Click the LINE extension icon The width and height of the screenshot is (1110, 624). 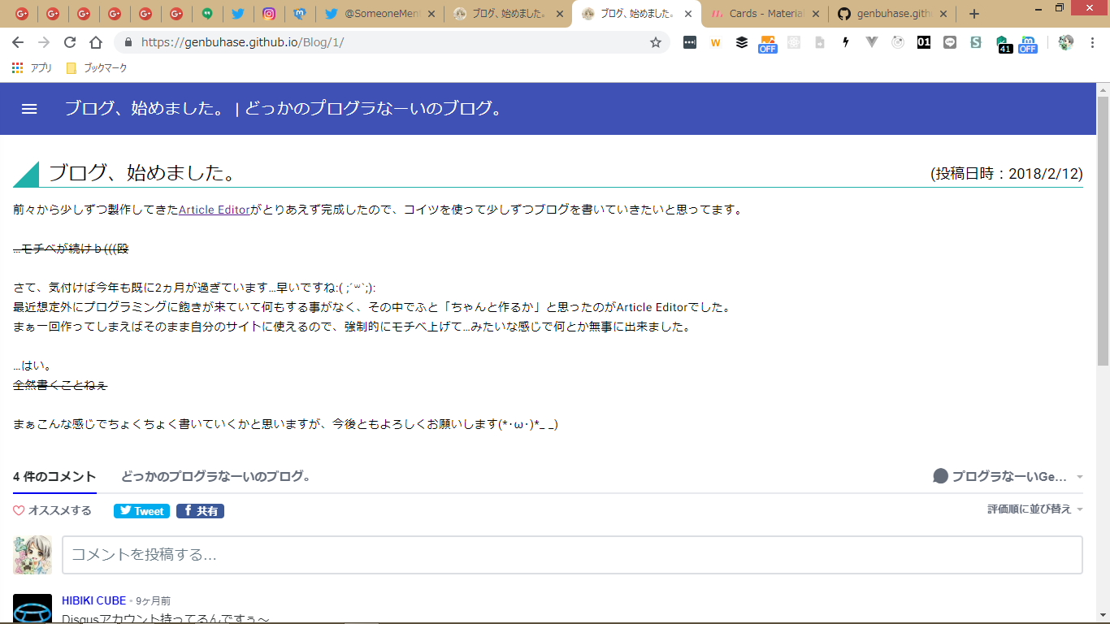(950, 42)
